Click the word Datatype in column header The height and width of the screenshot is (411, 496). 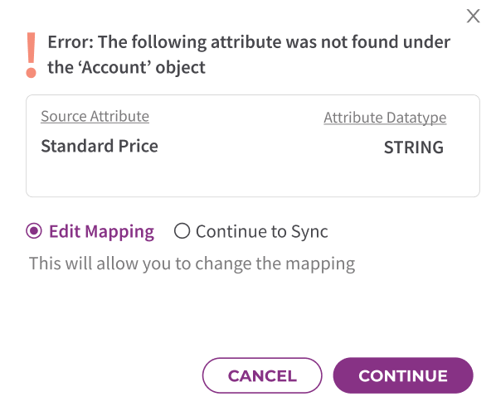click(x=416, y=118)
